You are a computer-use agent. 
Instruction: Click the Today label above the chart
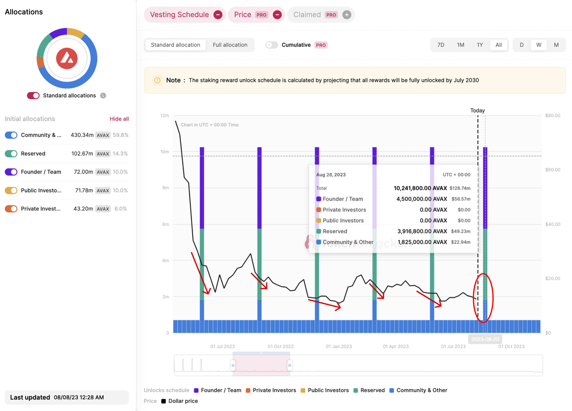[x=478, y=110]
